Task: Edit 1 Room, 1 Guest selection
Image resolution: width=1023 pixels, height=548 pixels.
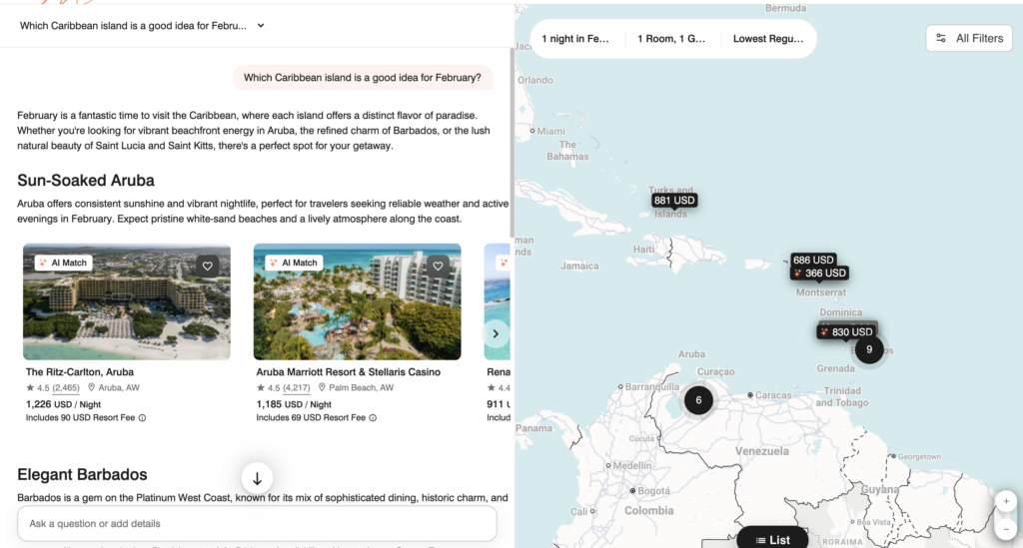Action: pos(671,39)
